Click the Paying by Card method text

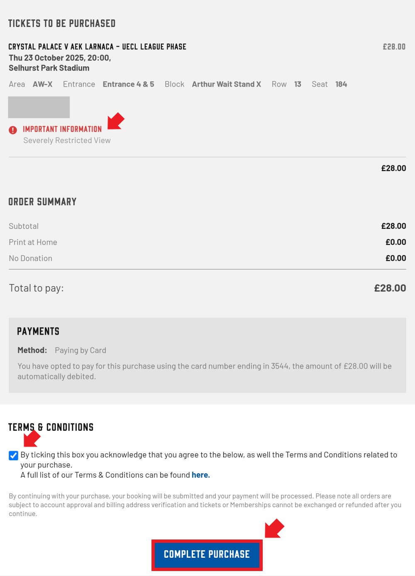pos(81,350)
